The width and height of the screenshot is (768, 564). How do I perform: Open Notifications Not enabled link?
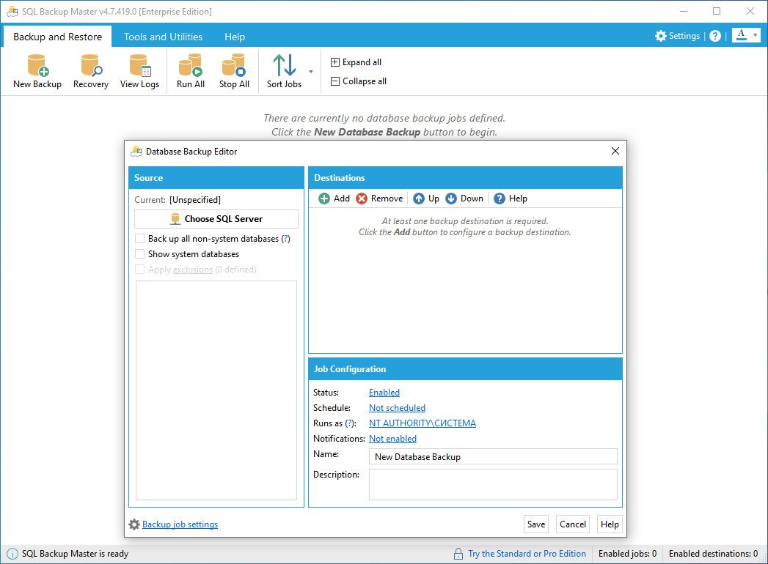393,439
